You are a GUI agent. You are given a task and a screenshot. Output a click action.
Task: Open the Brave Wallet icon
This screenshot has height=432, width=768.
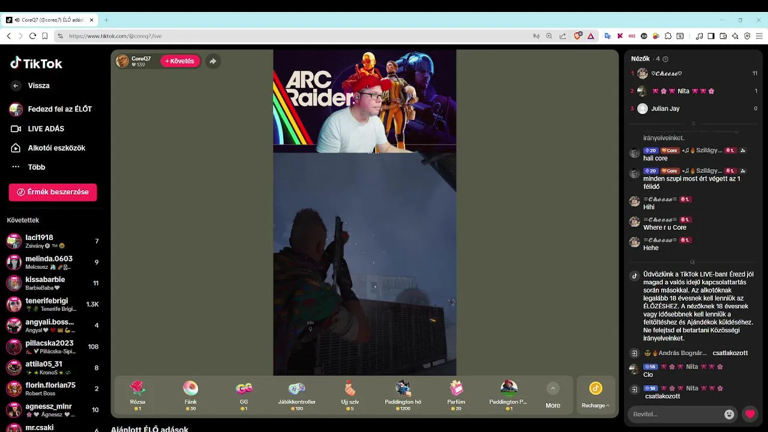coord(723,36)
